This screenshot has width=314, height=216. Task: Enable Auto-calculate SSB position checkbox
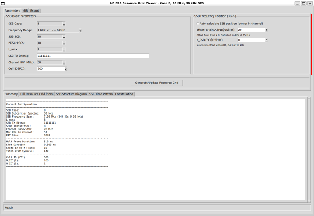click(198, 24)
